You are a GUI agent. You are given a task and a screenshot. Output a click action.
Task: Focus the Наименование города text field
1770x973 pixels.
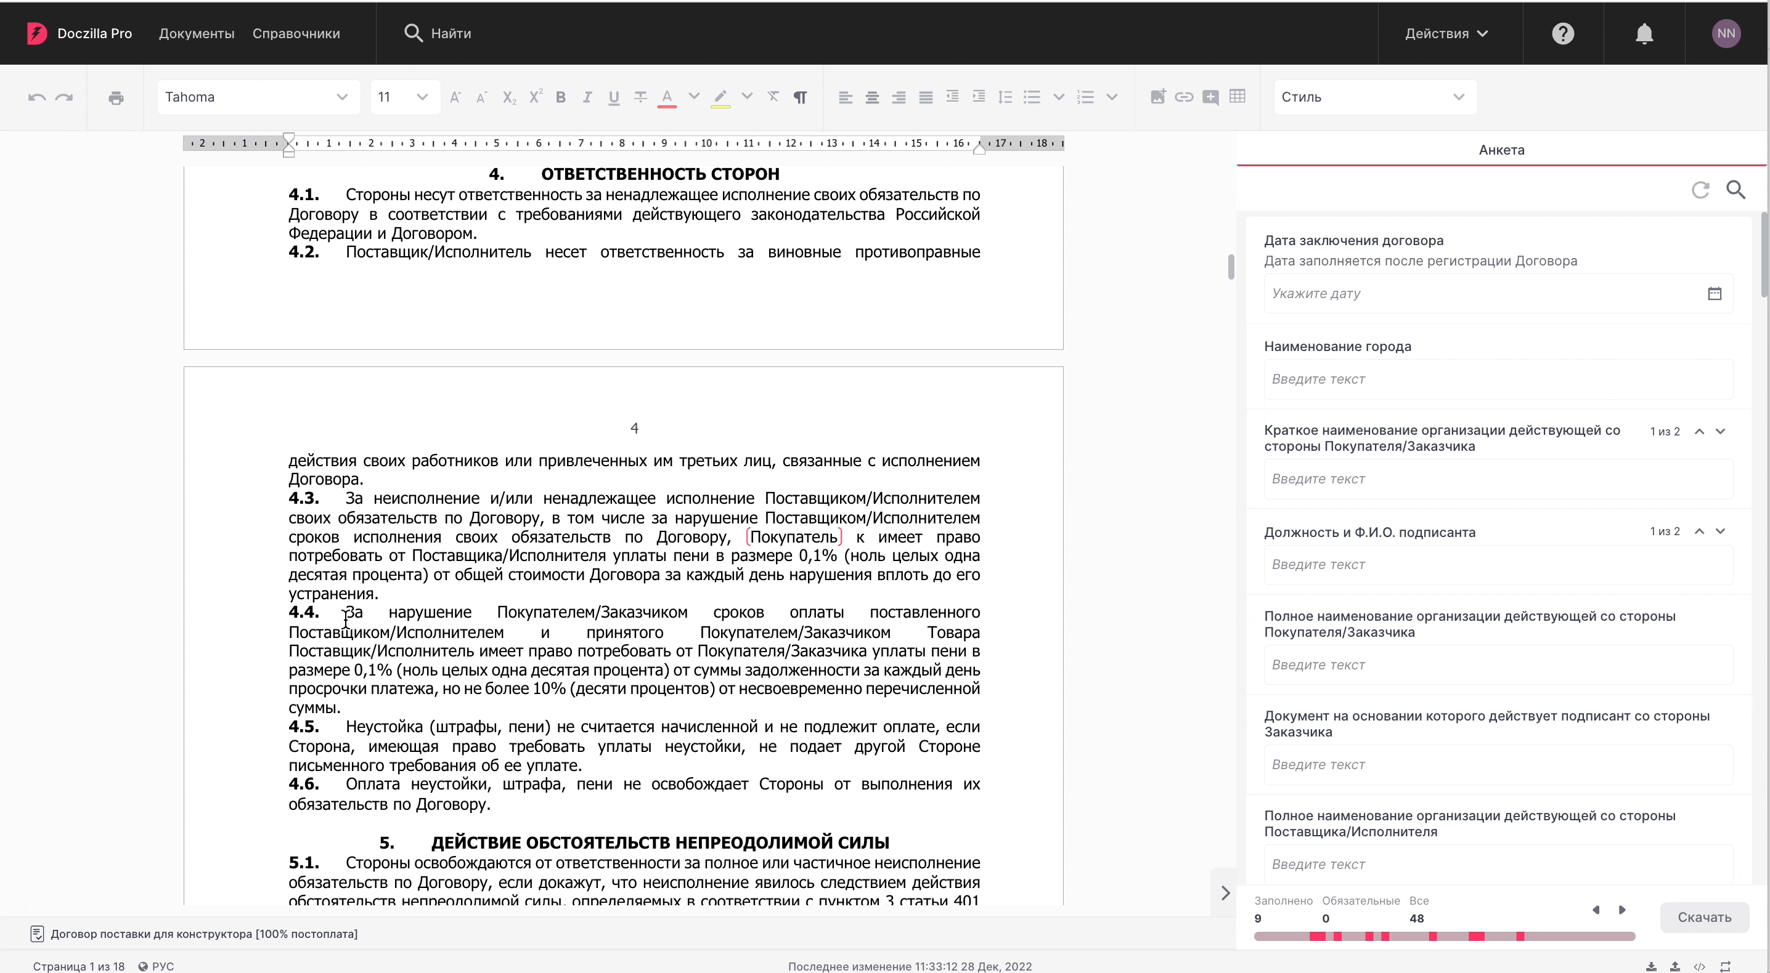coord(1498,379)
